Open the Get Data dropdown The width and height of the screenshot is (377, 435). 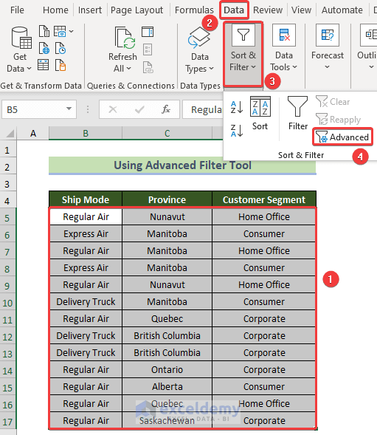(20, 49)
